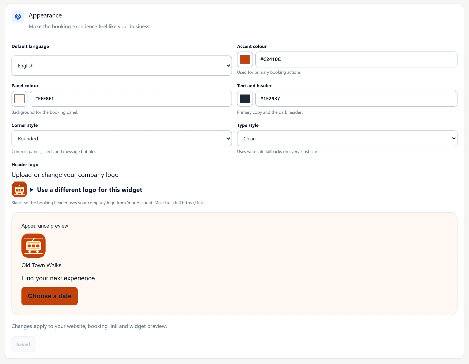The width and height of the screenshot is (469, 364).
Task: Click the 'Corner style' label
Action: 24,125
